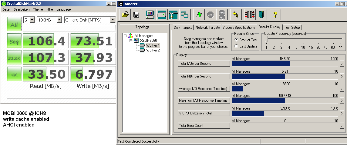Click the Total I/Os per Second progress bar
The width and height of the screenshot is (347, 145).
(285, 64)
